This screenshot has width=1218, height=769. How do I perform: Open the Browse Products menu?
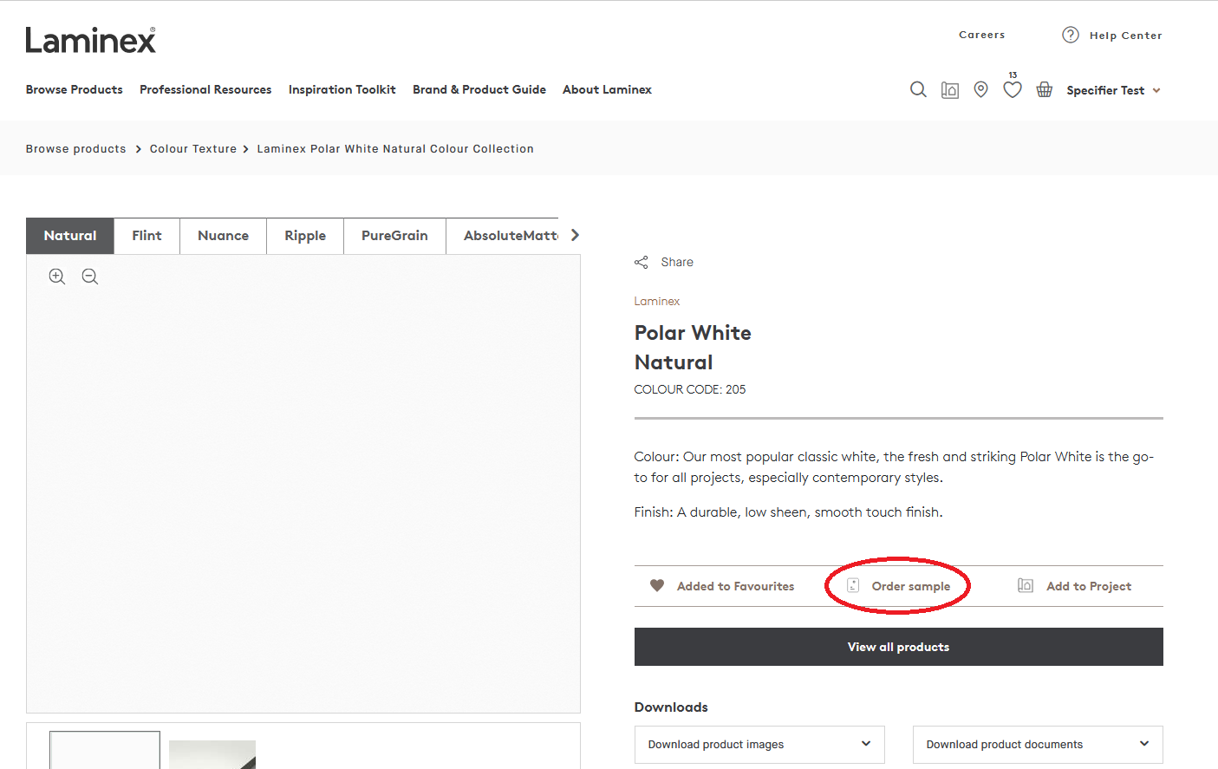pyautogui.click(x=75, y=89)
